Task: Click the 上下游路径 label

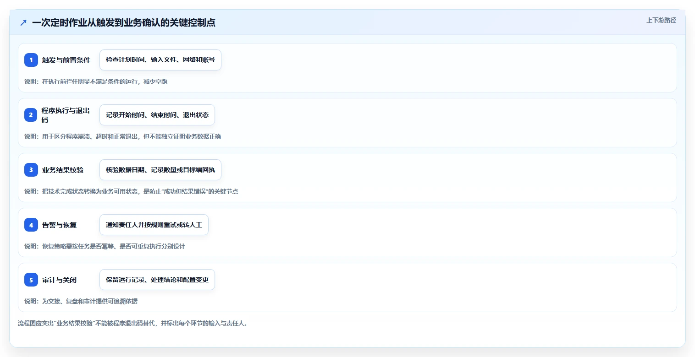Action: (x=661, y=20)
